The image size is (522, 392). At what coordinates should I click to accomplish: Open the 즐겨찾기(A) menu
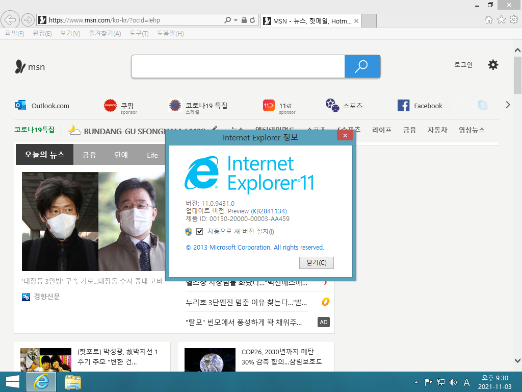105,33
